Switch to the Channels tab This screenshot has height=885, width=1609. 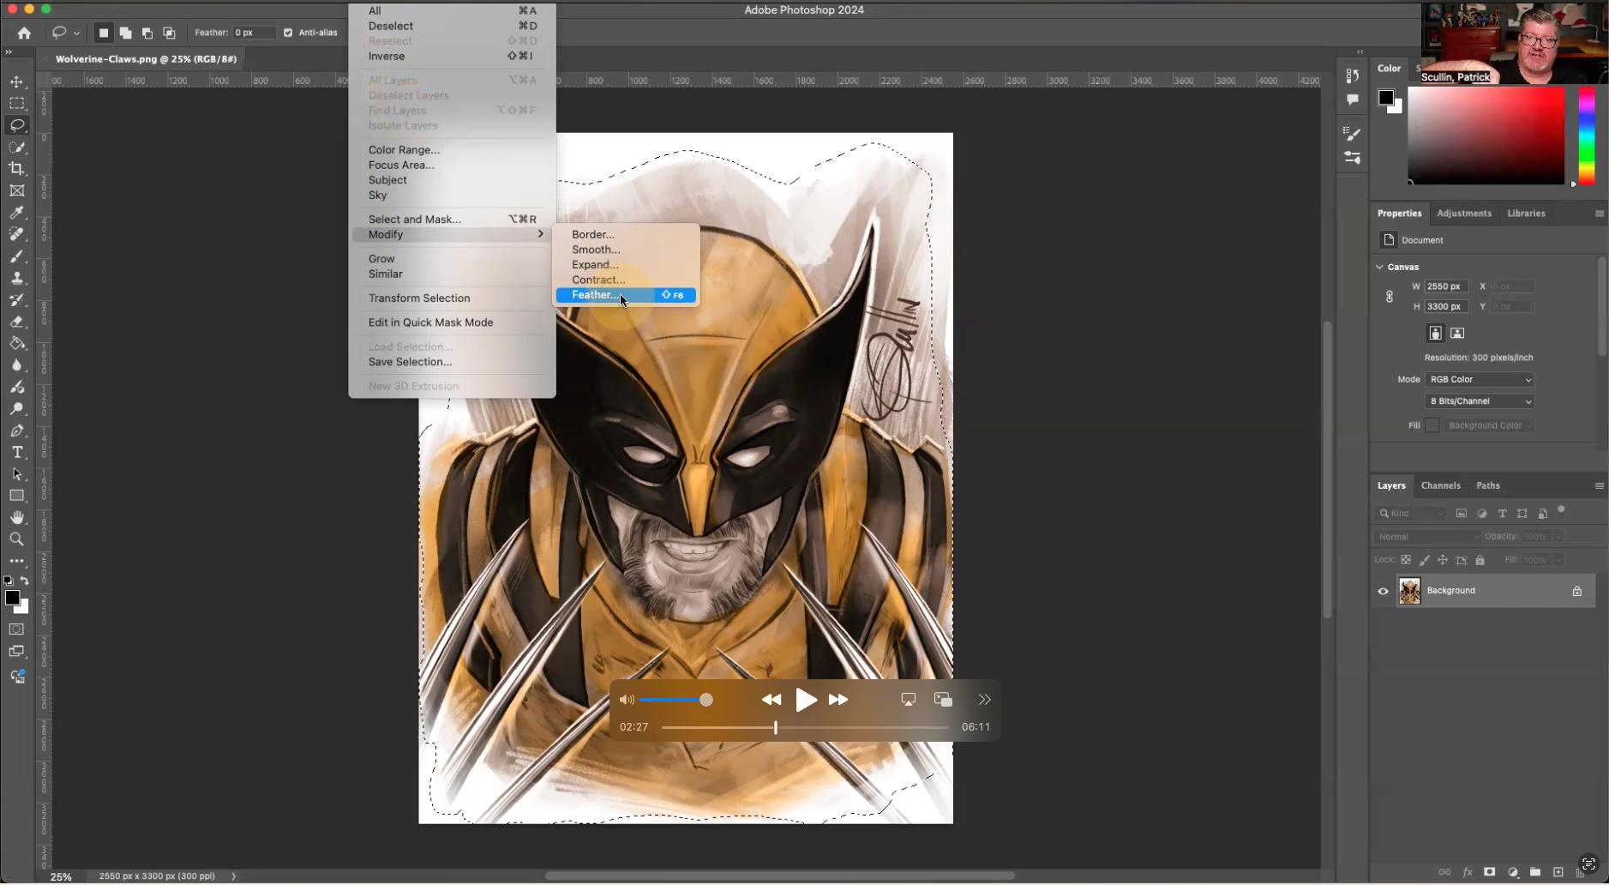[1440, 485]
